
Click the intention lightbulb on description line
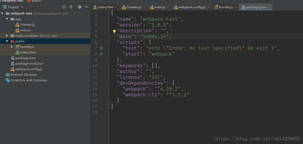pos(114,31)
